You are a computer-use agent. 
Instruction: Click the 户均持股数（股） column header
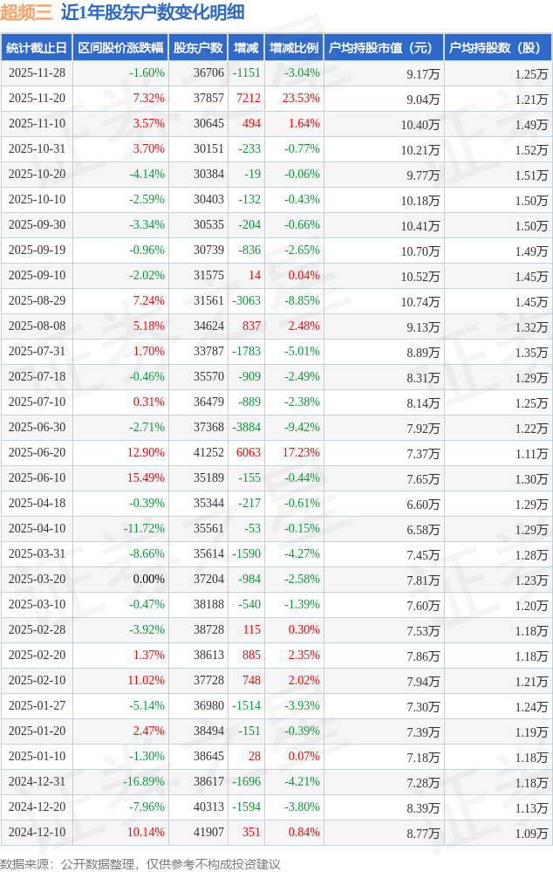[498, 48]
